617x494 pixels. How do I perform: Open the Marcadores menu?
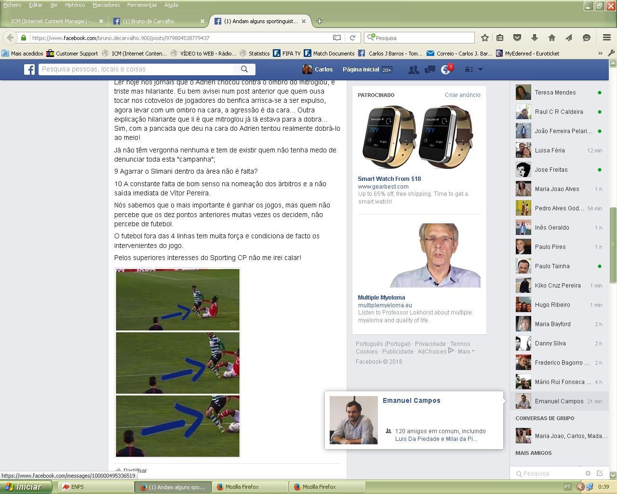[x=106, y=5]
